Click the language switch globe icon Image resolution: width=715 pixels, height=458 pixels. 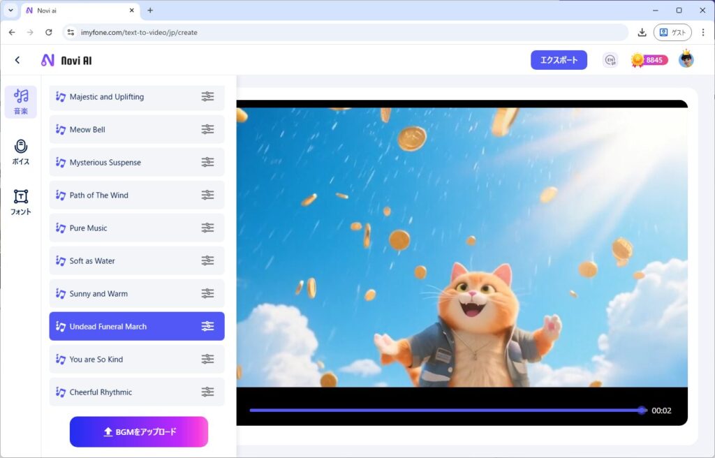click(610, 60)
